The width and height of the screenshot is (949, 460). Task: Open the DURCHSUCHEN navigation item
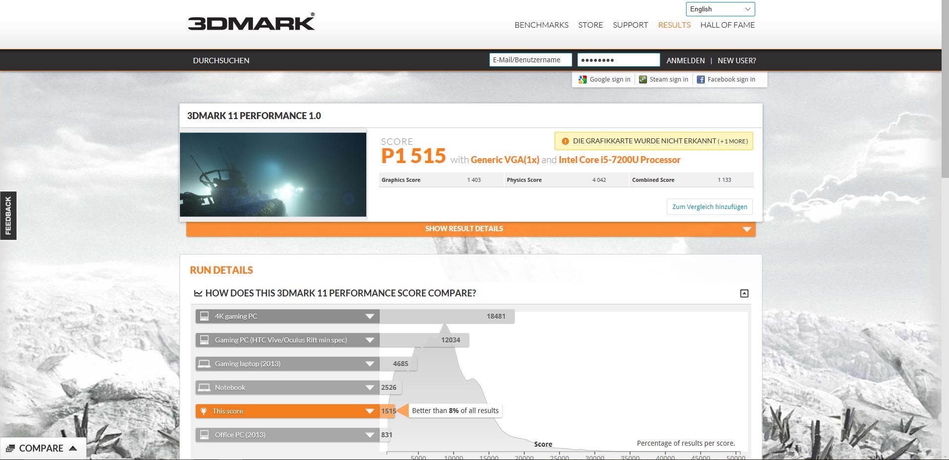coord(221,60)
